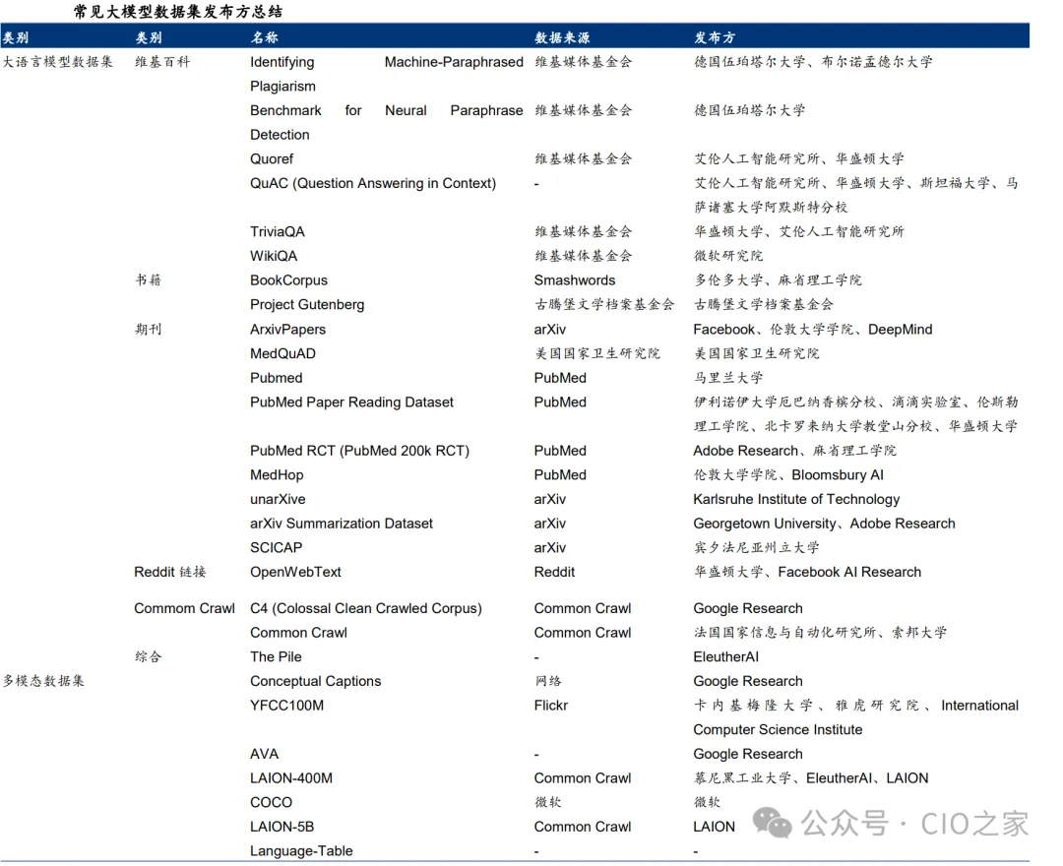Click the "LAION-400M" dataset name
The height and width of the screenshot is (866, 1063).
(x=290, y=778)
